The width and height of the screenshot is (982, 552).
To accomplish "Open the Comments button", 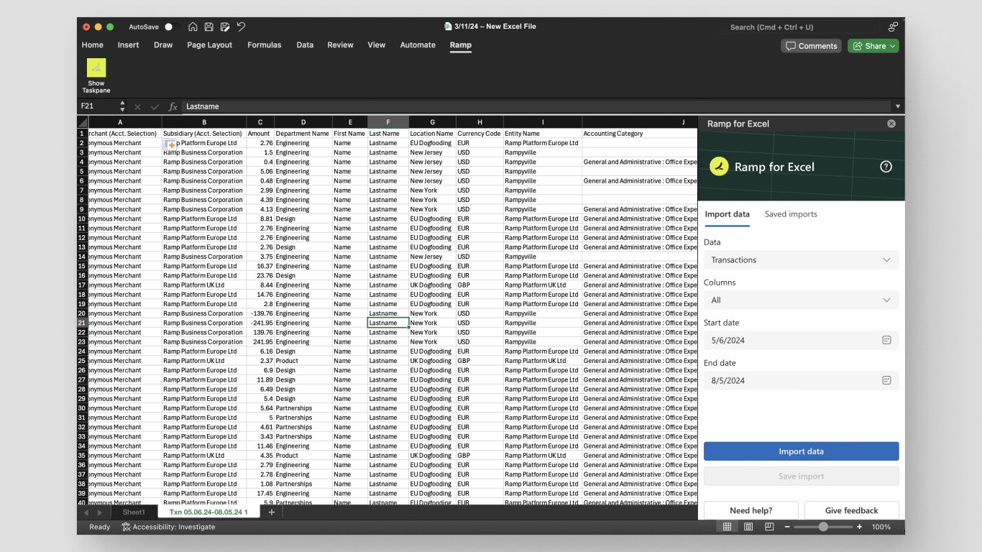I will point(812,46).
